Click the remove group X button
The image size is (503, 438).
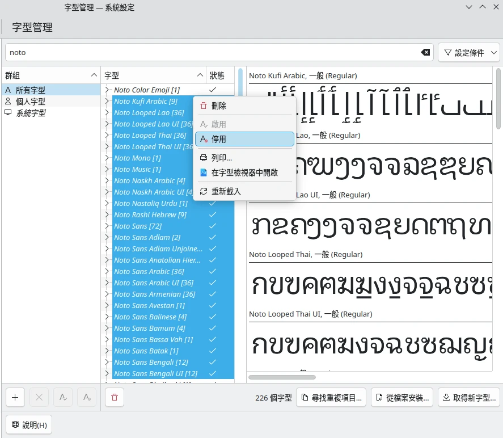click(x=39, y=398)
